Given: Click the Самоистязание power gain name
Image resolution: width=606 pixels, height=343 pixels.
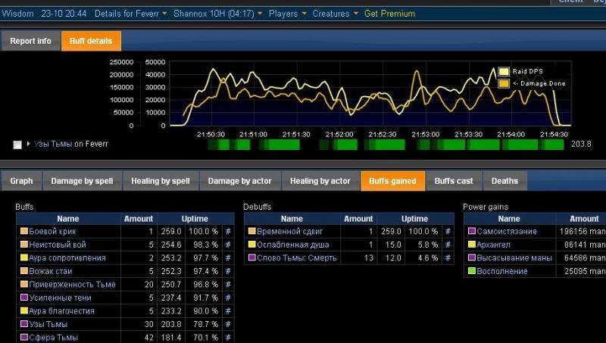Looking at the screenshot, I should coord(507,232).
